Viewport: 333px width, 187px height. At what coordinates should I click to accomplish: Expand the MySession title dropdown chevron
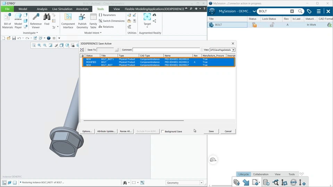(254, 11)
